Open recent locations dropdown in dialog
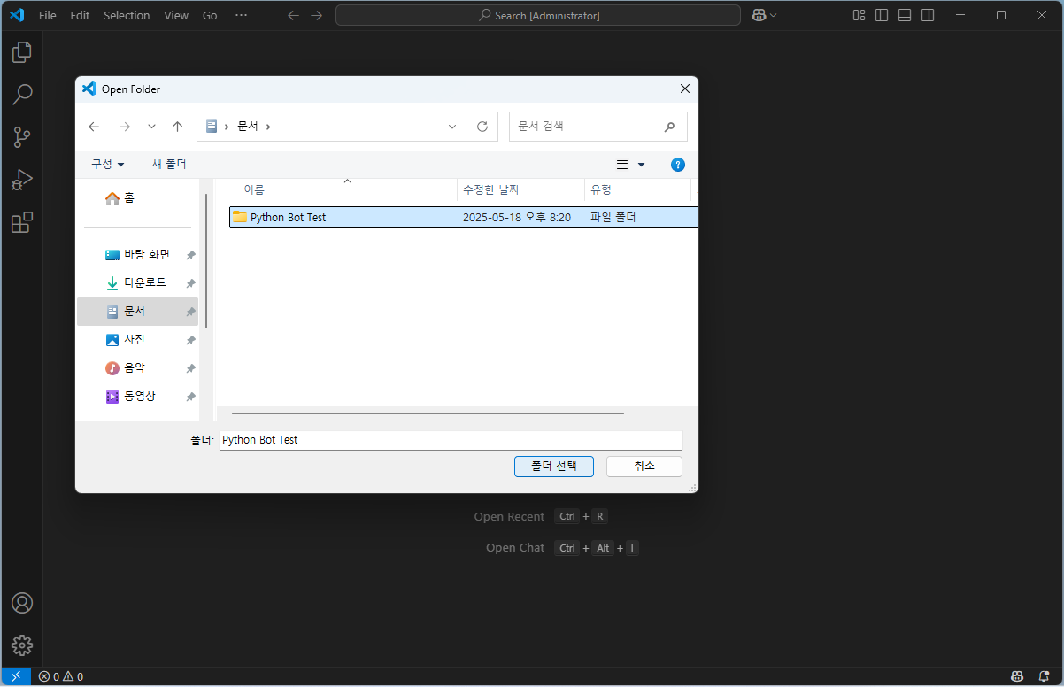The image size is (1064, 687). pos(151,127)
